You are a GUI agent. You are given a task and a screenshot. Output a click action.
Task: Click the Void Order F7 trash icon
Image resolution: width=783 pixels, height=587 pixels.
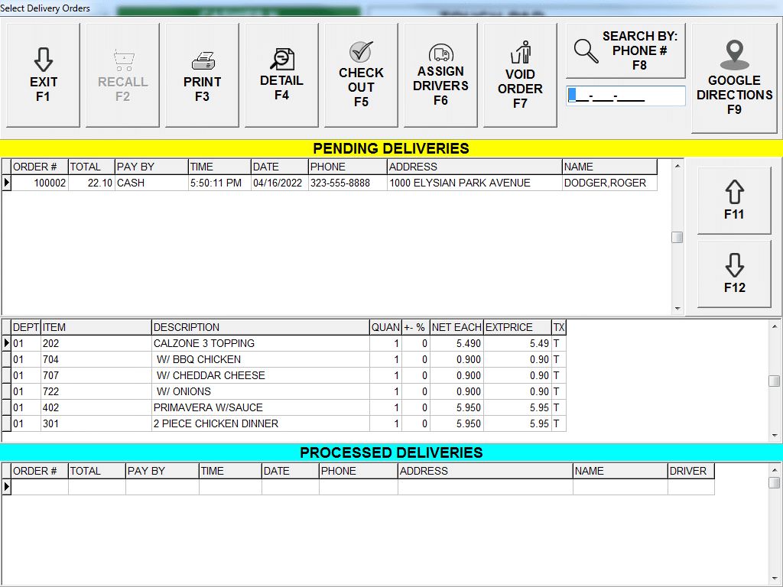(x=520, y=54)
